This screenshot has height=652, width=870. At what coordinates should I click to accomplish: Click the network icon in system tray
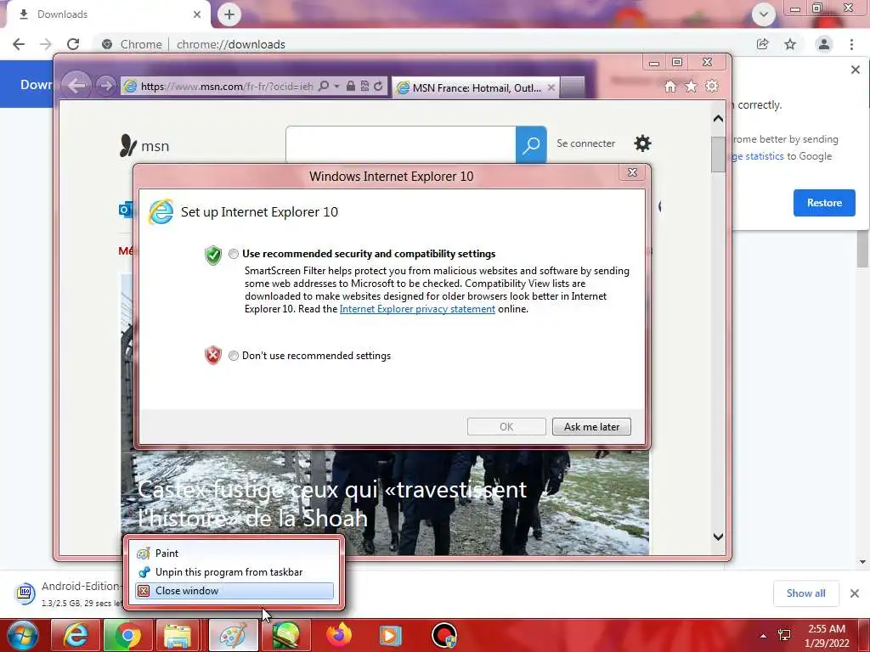(x=784, y=635)
